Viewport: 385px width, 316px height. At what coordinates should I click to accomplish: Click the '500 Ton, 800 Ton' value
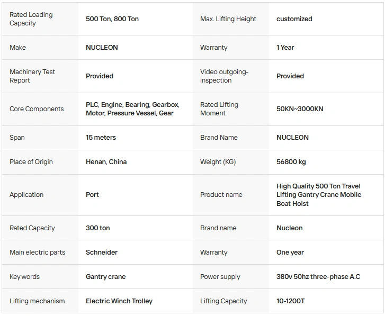pyautogui.click(x=112, y=19)
